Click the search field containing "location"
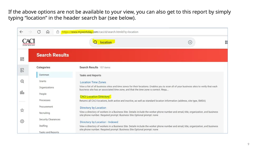Viewport: 270px width, 151px height. (142, 42)
